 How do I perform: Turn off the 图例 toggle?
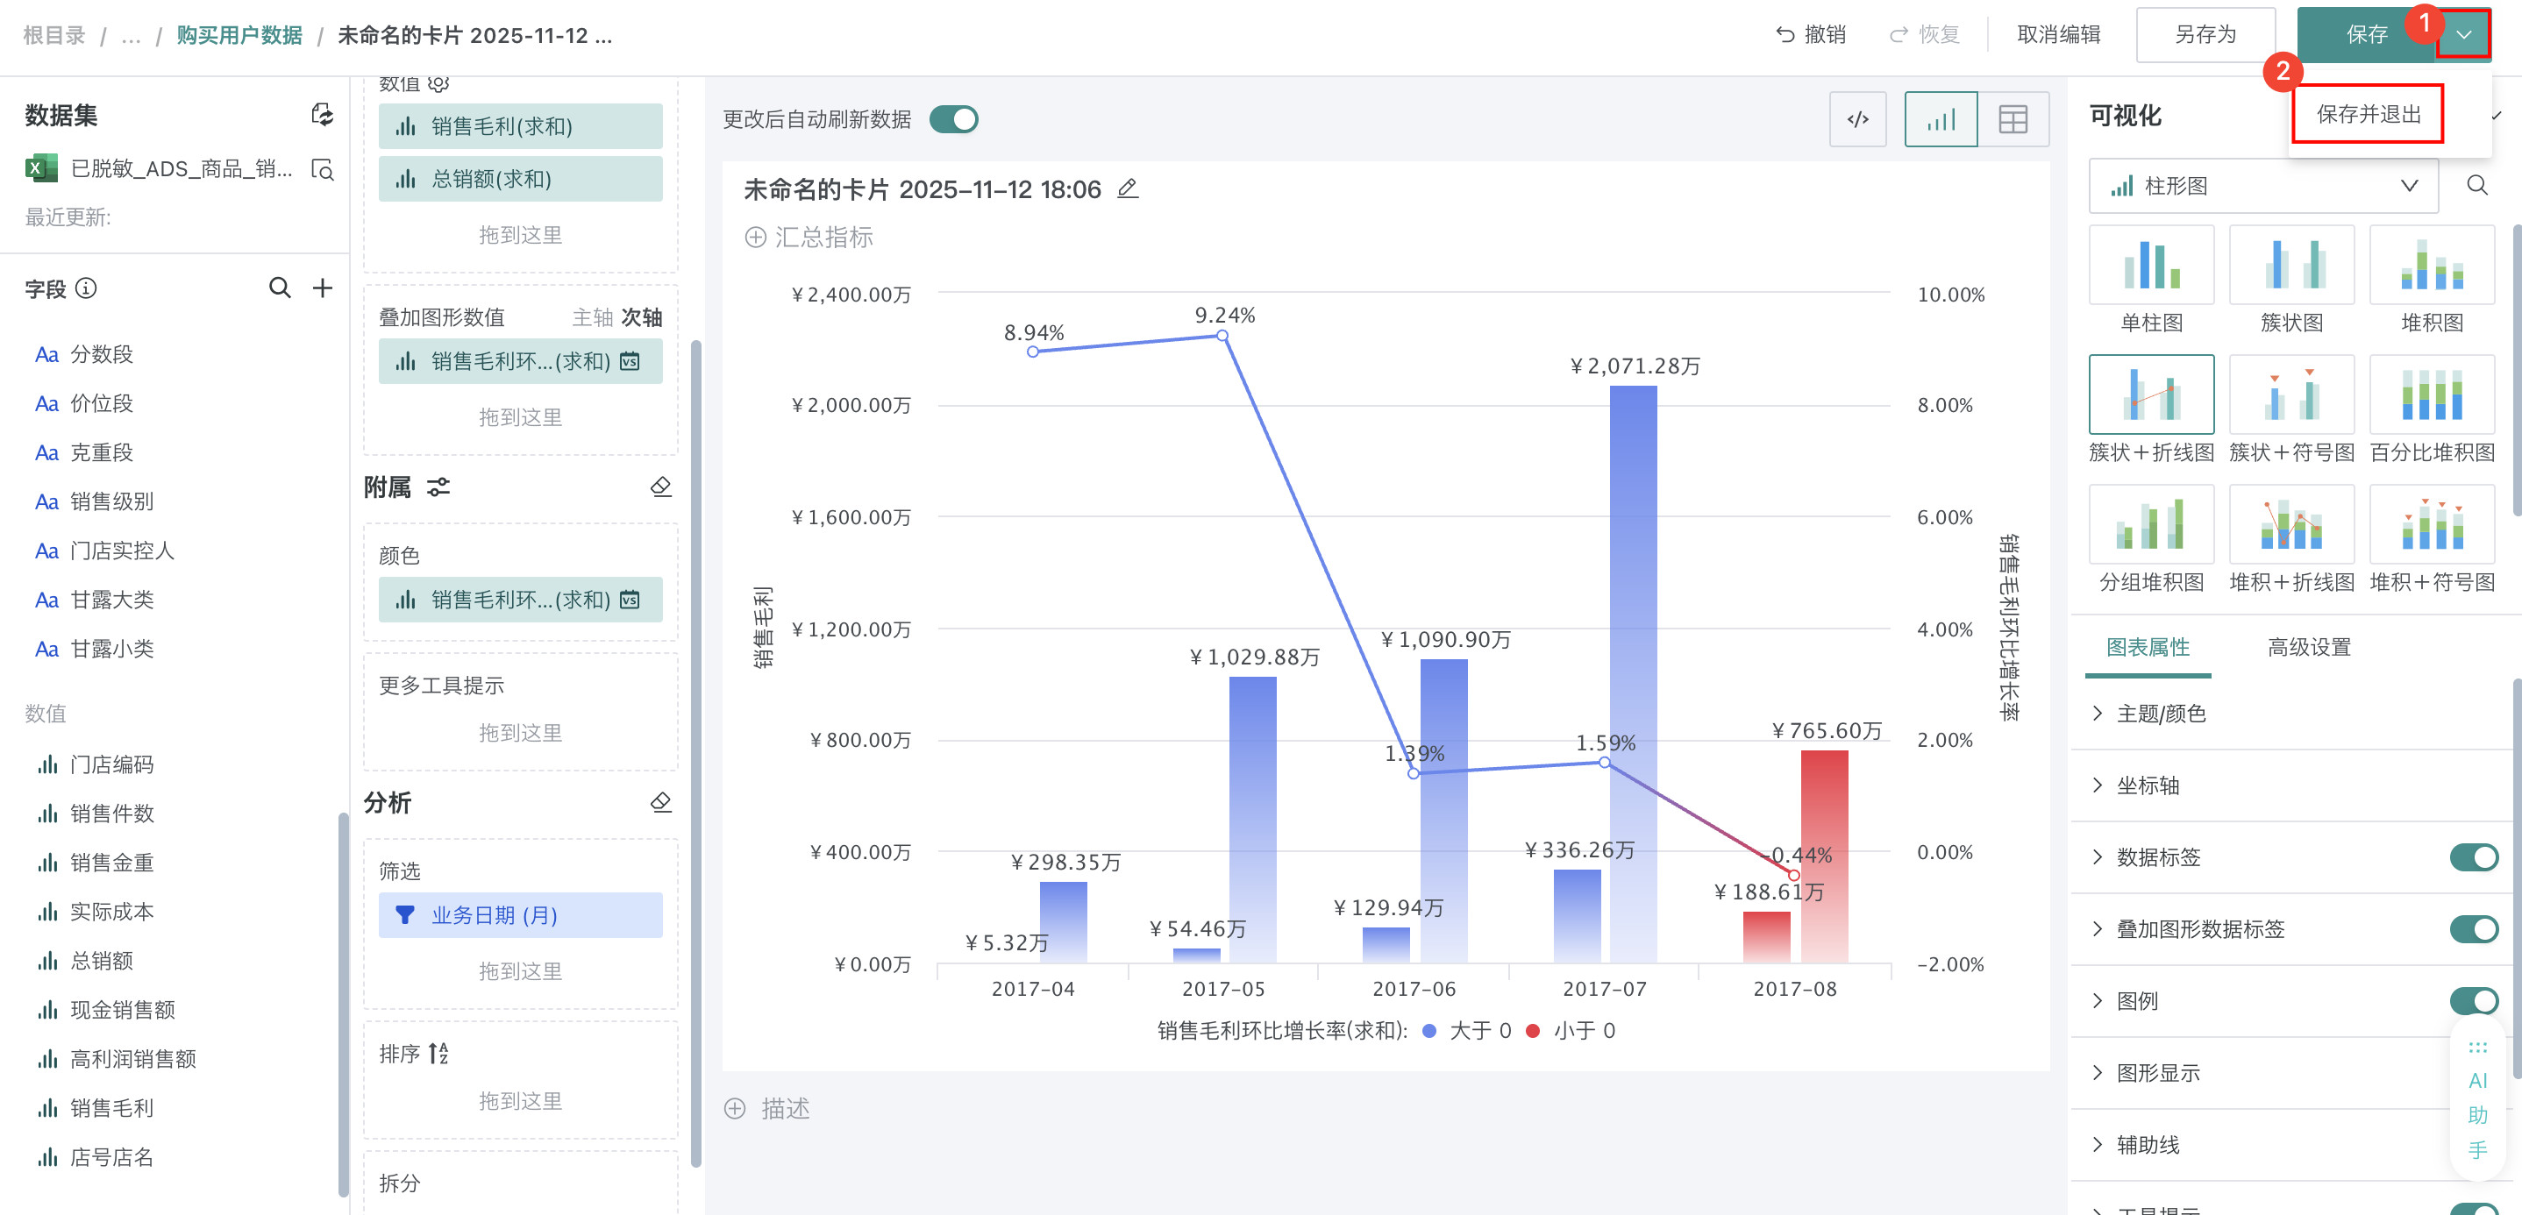[2472, 999]
